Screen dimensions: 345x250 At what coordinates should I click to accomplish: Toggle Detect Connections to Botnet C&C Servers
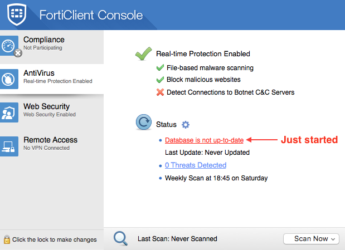pos(161,92)
